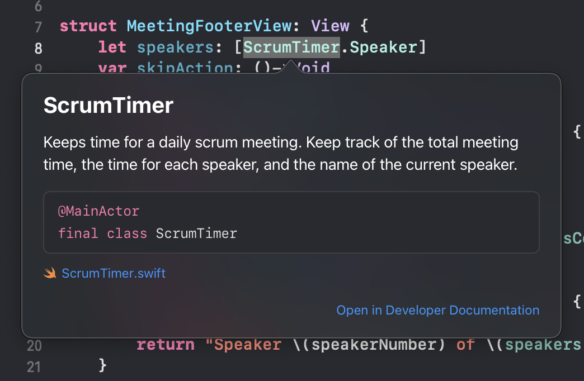The image size is (584, 381).
Task: Click the Speaker type after ScrumTimer
Action: coord(384,47)
